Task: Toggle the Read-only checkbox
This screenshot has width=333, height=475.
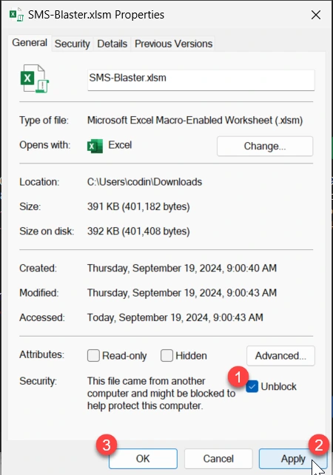Action: pos(93,355)
